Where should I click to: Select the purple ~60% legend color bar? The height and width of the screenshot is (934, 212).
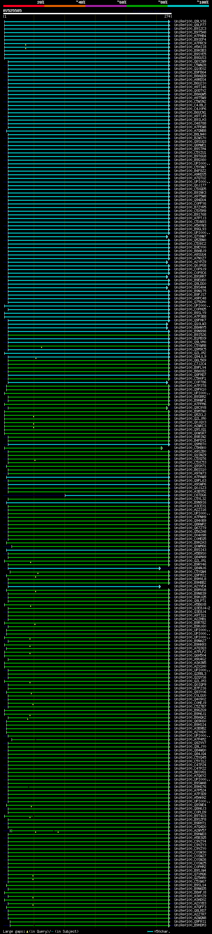point(106,6)
